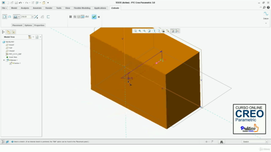This screenshot has height=152, width=271.
Task: Click the Open file icon in the quick access toolbar
Action: pos(12,3)
